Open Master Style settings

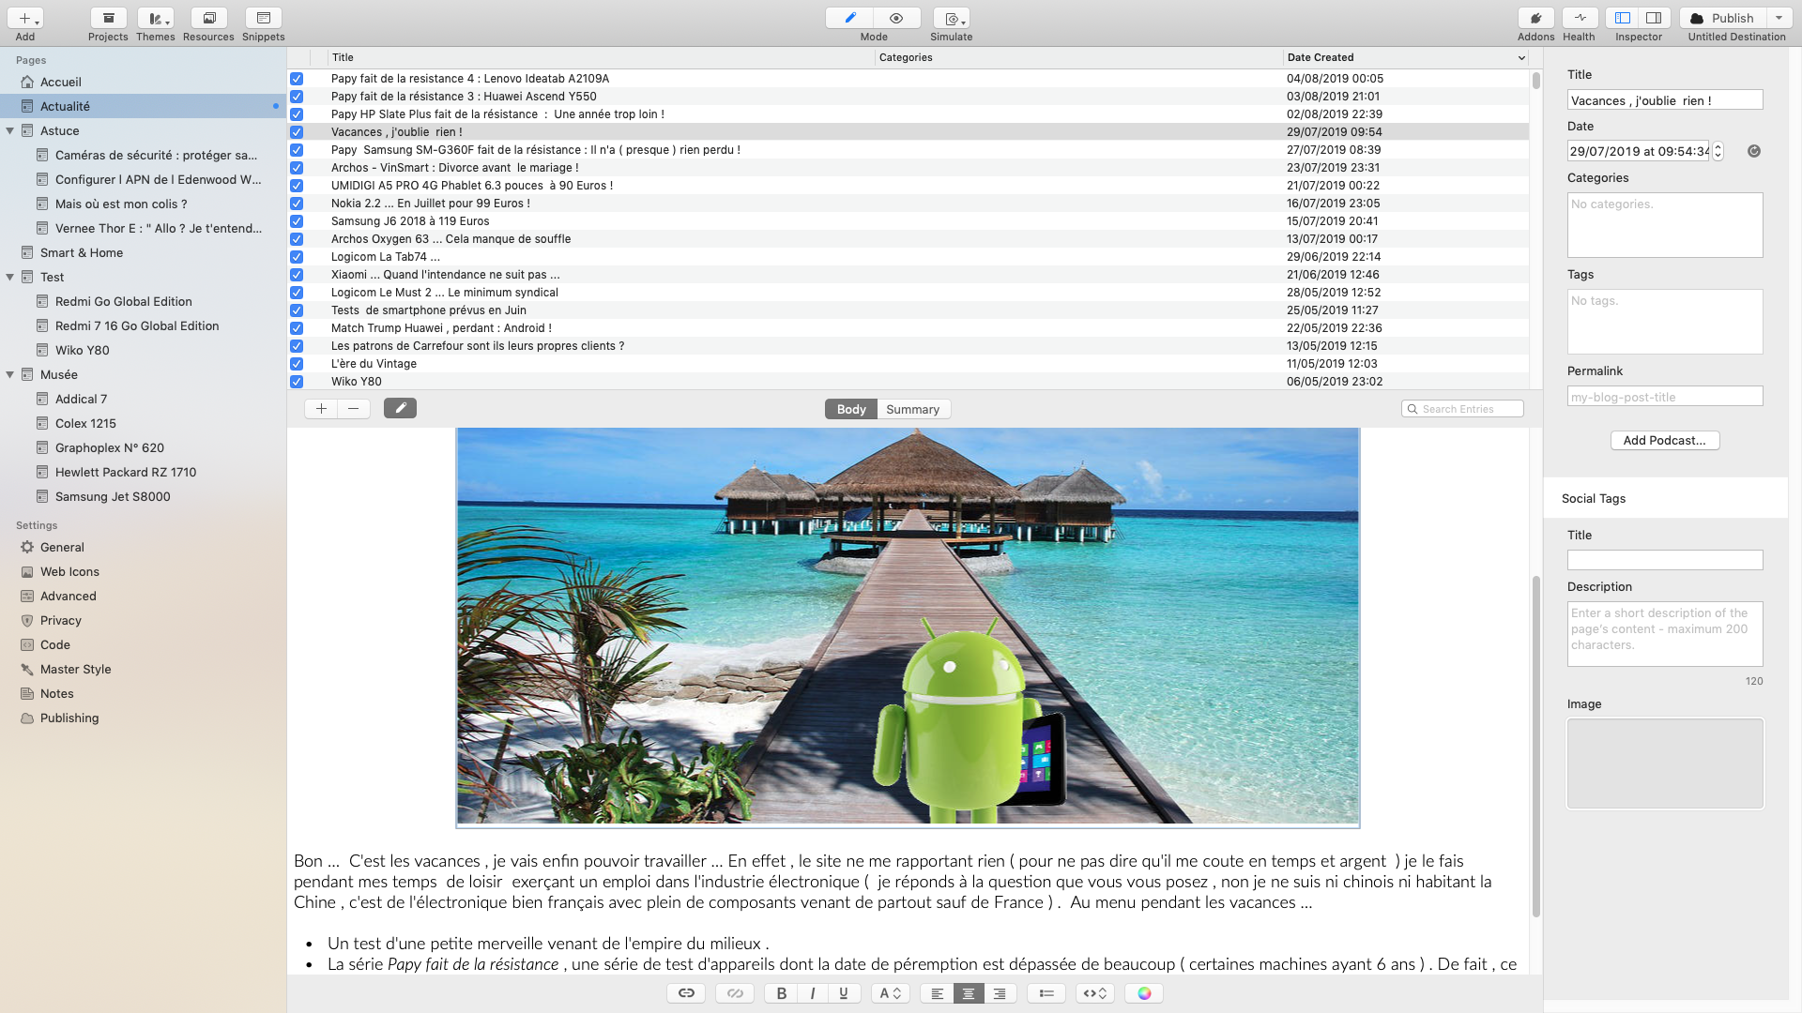(75, 669)
